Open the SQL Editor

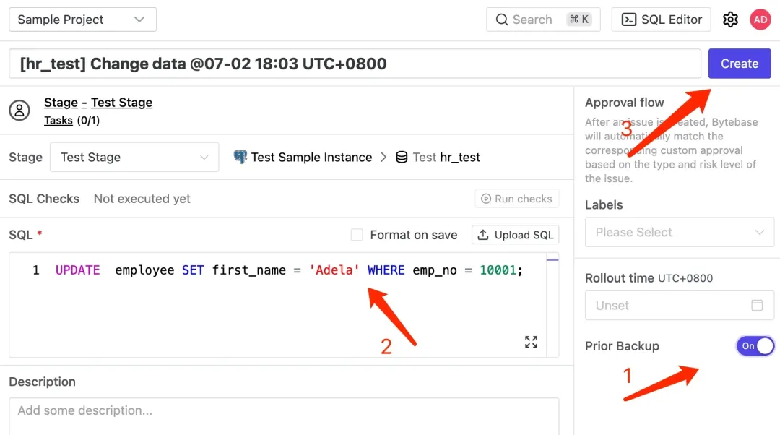(662, 20)
